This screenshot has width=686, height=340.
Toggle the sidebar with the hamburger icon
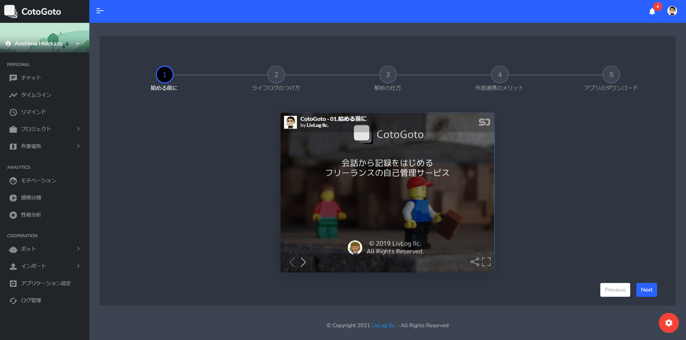click(100, 11)
